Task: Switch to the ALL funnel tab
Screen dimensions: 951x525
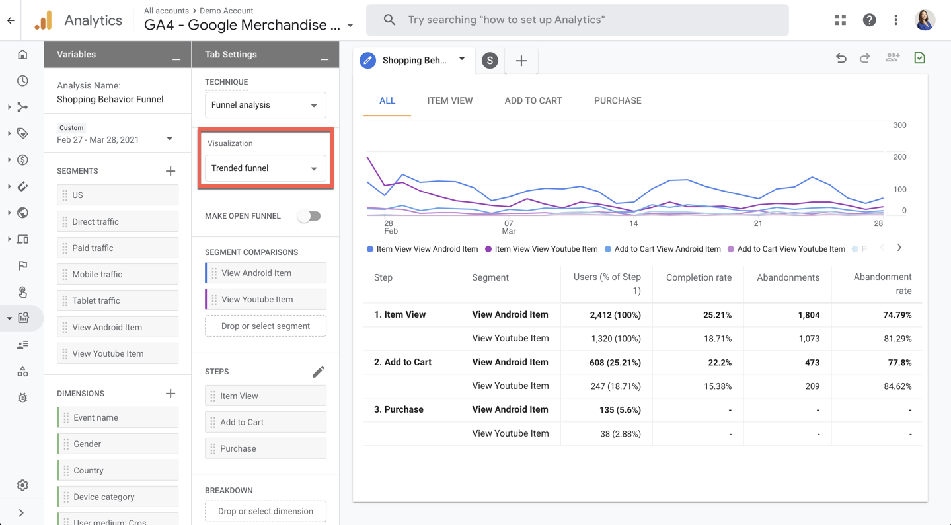Action: point(387,101)
